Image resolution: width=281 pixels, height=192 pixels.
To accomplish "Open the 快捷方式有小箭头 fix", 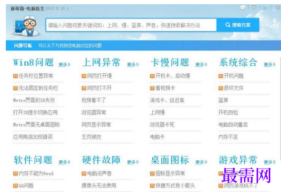I will [x=175, y=186].
